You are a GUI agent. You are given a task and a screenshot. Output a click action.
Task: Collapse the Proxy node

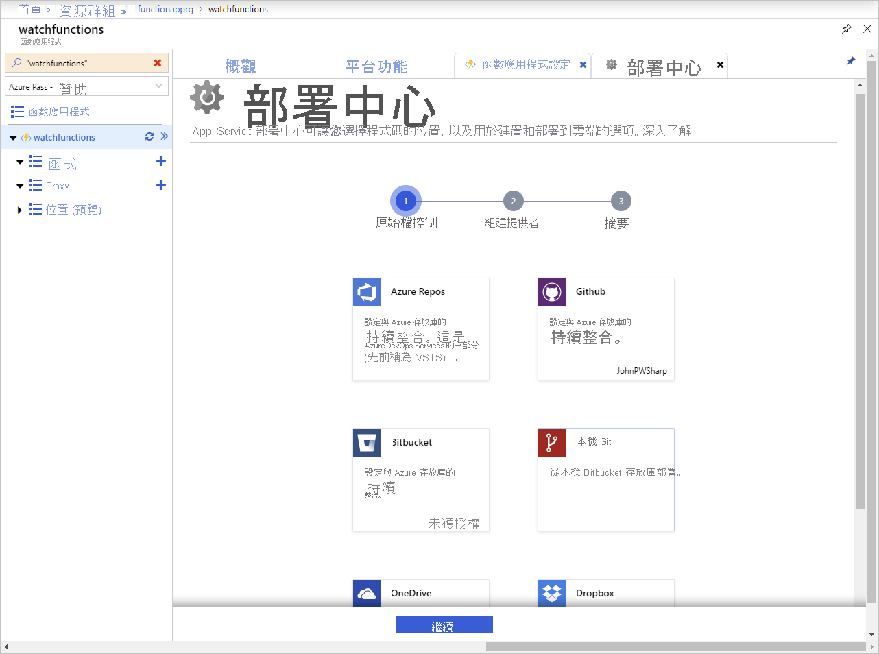(x=20, y=186)
